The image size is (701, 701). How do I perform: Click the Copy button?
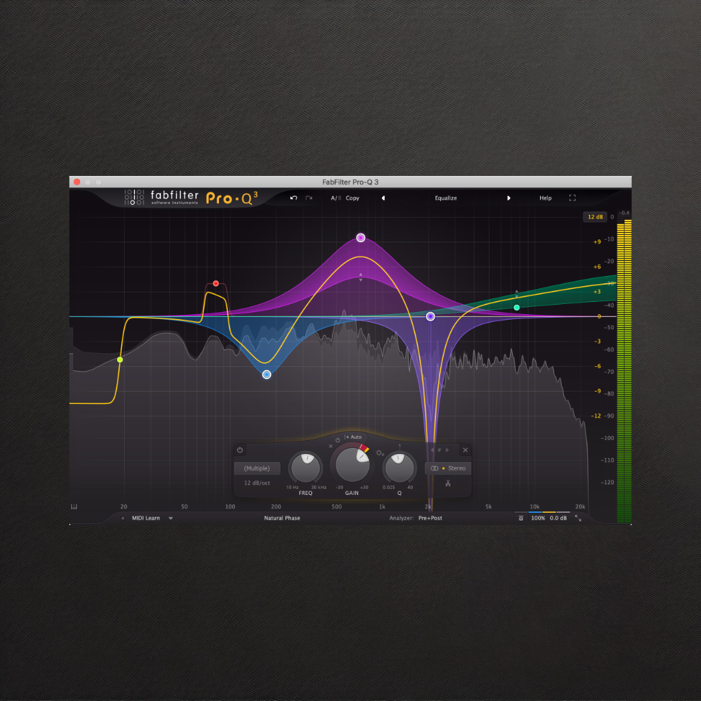(353, 198)
